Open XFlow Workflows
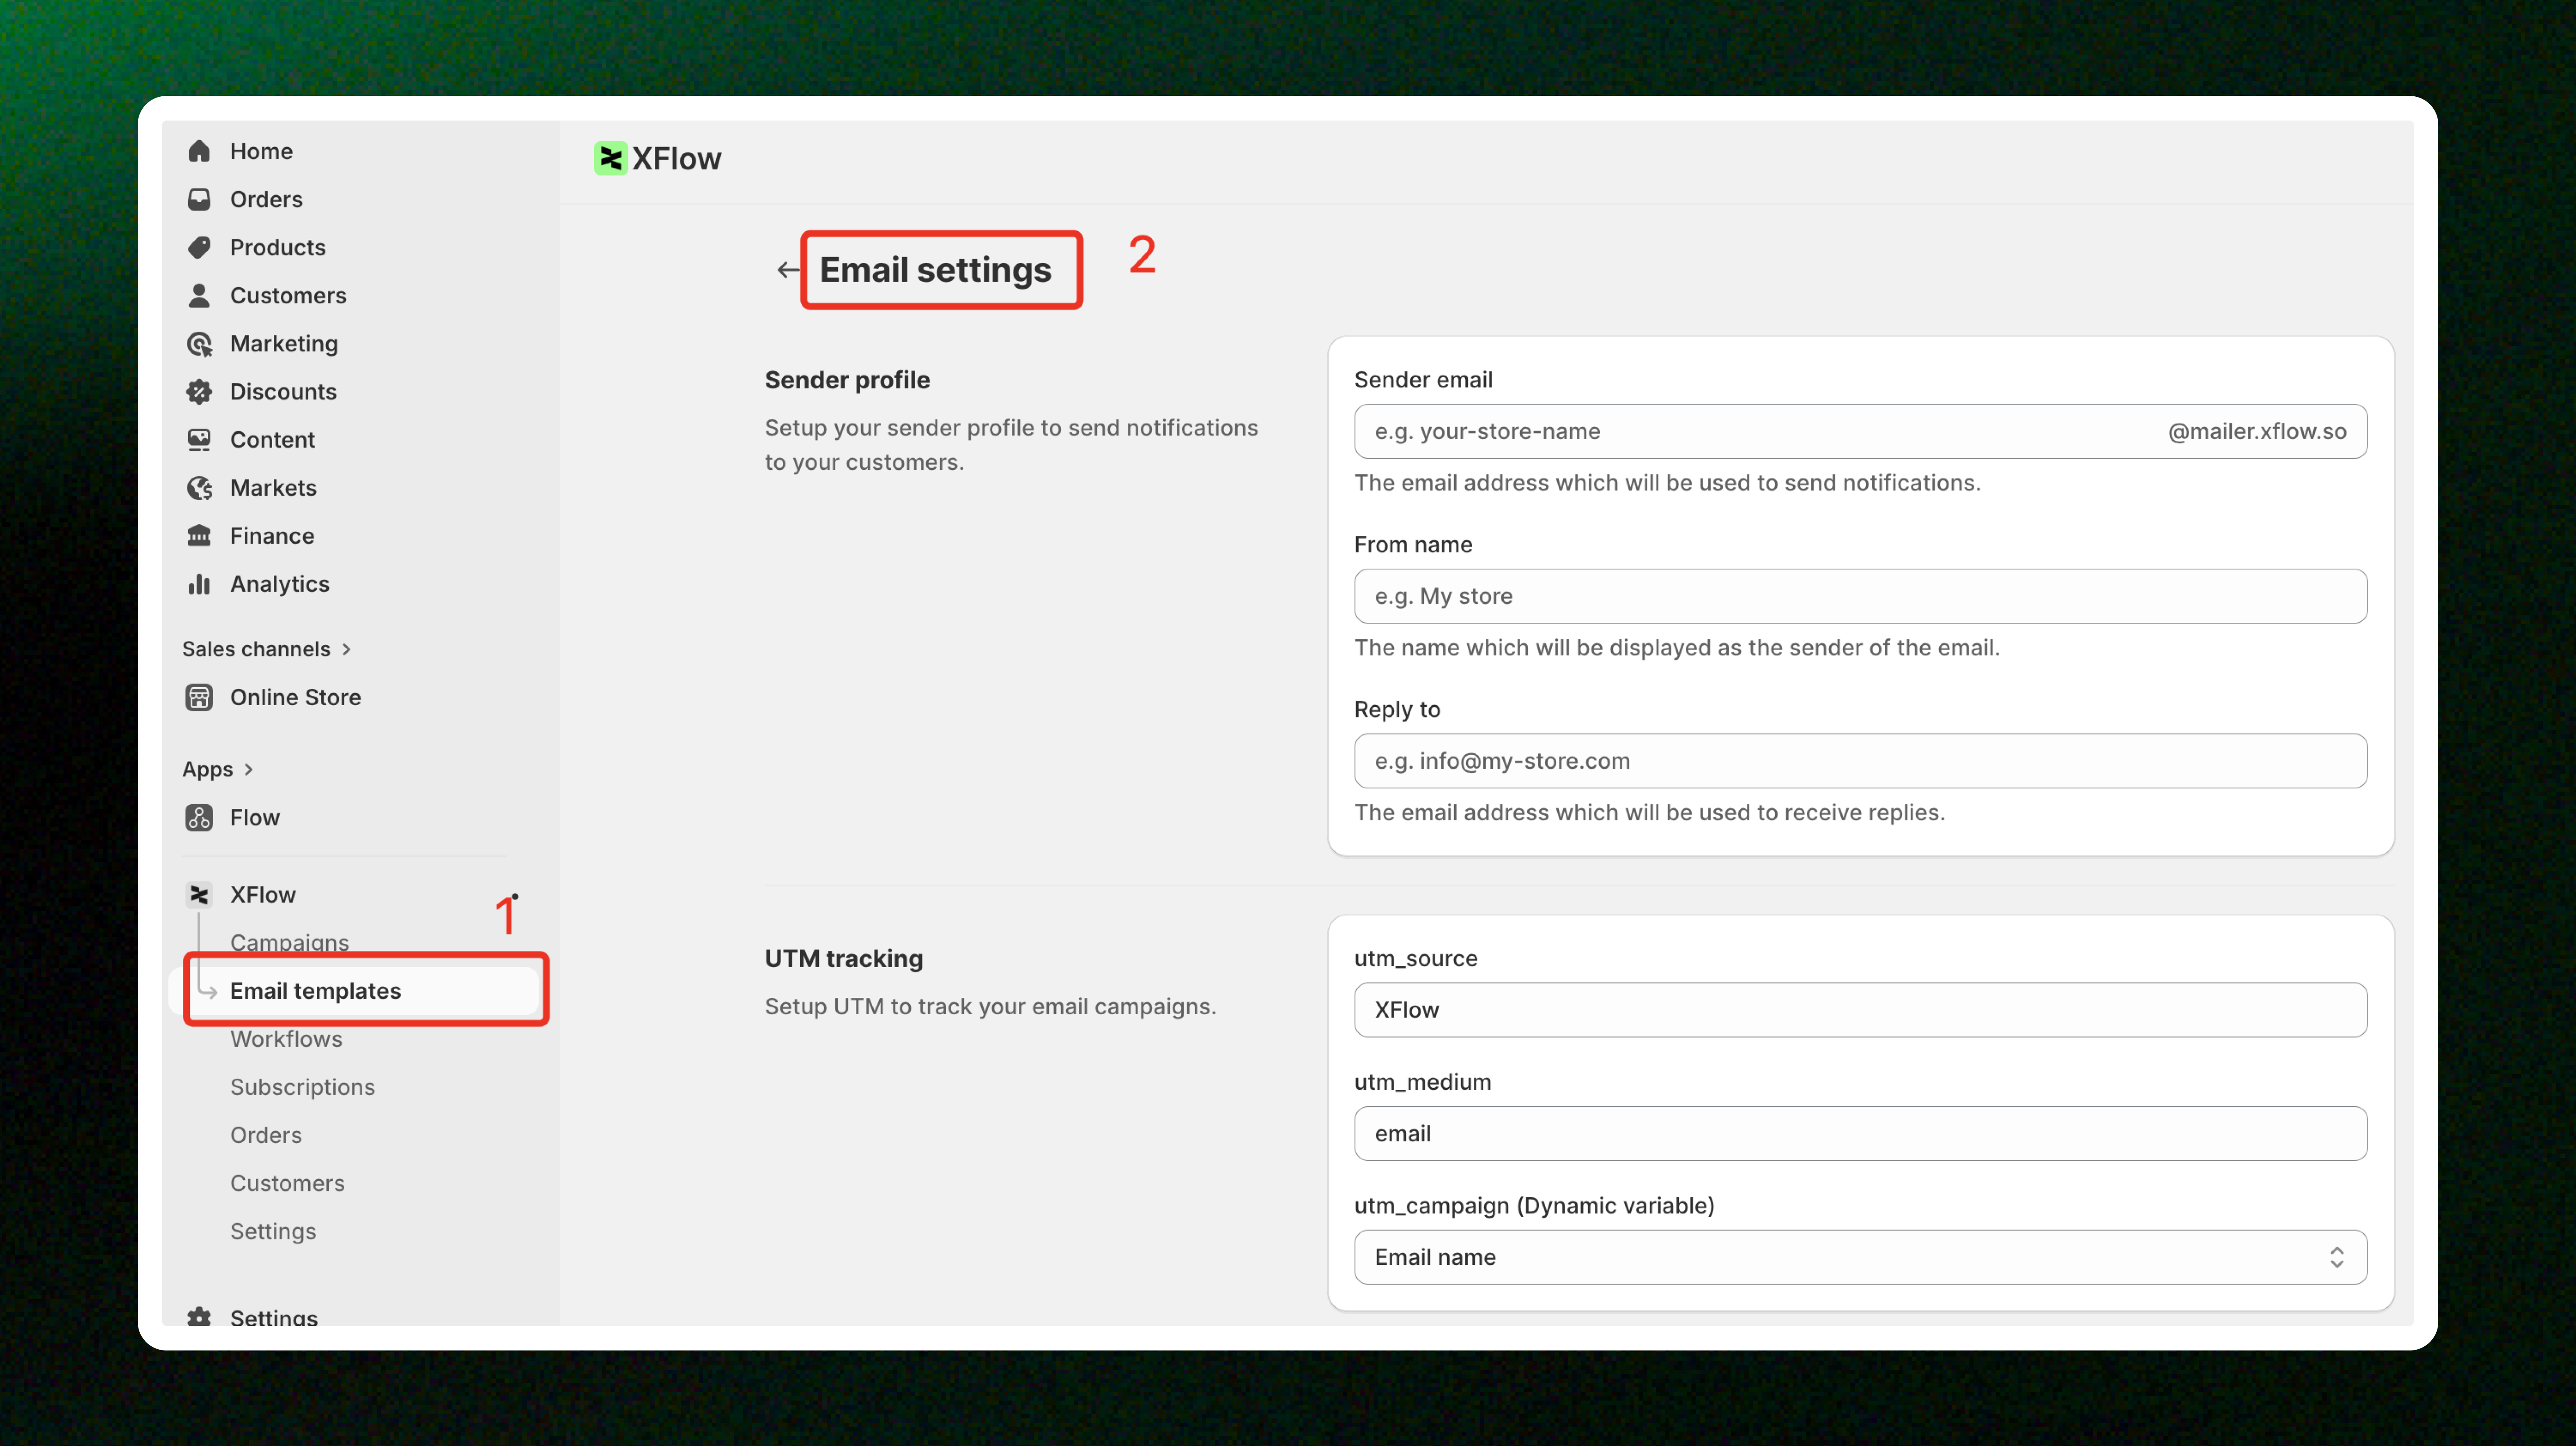The image size is (2576, 1446). tap(286, 1038)
